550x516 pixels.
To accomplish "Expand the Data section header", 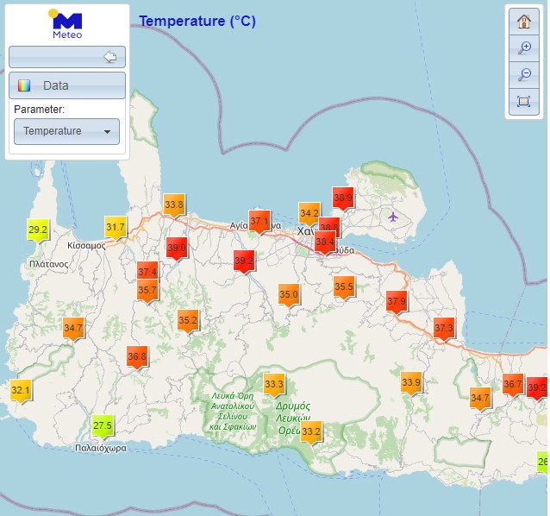I will pos(66,85).
